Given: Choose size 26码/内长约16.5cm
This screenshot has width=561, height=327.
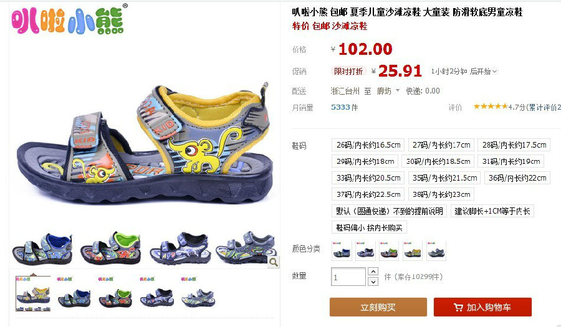Looking at the screenshot, I should (368, 145).
